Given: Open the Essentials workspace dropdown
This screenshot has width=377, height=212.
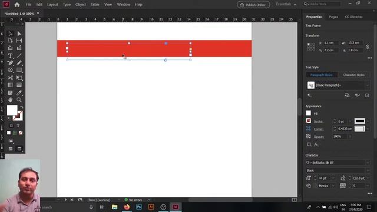Looking at the screenshot, I should click(286, 4).
